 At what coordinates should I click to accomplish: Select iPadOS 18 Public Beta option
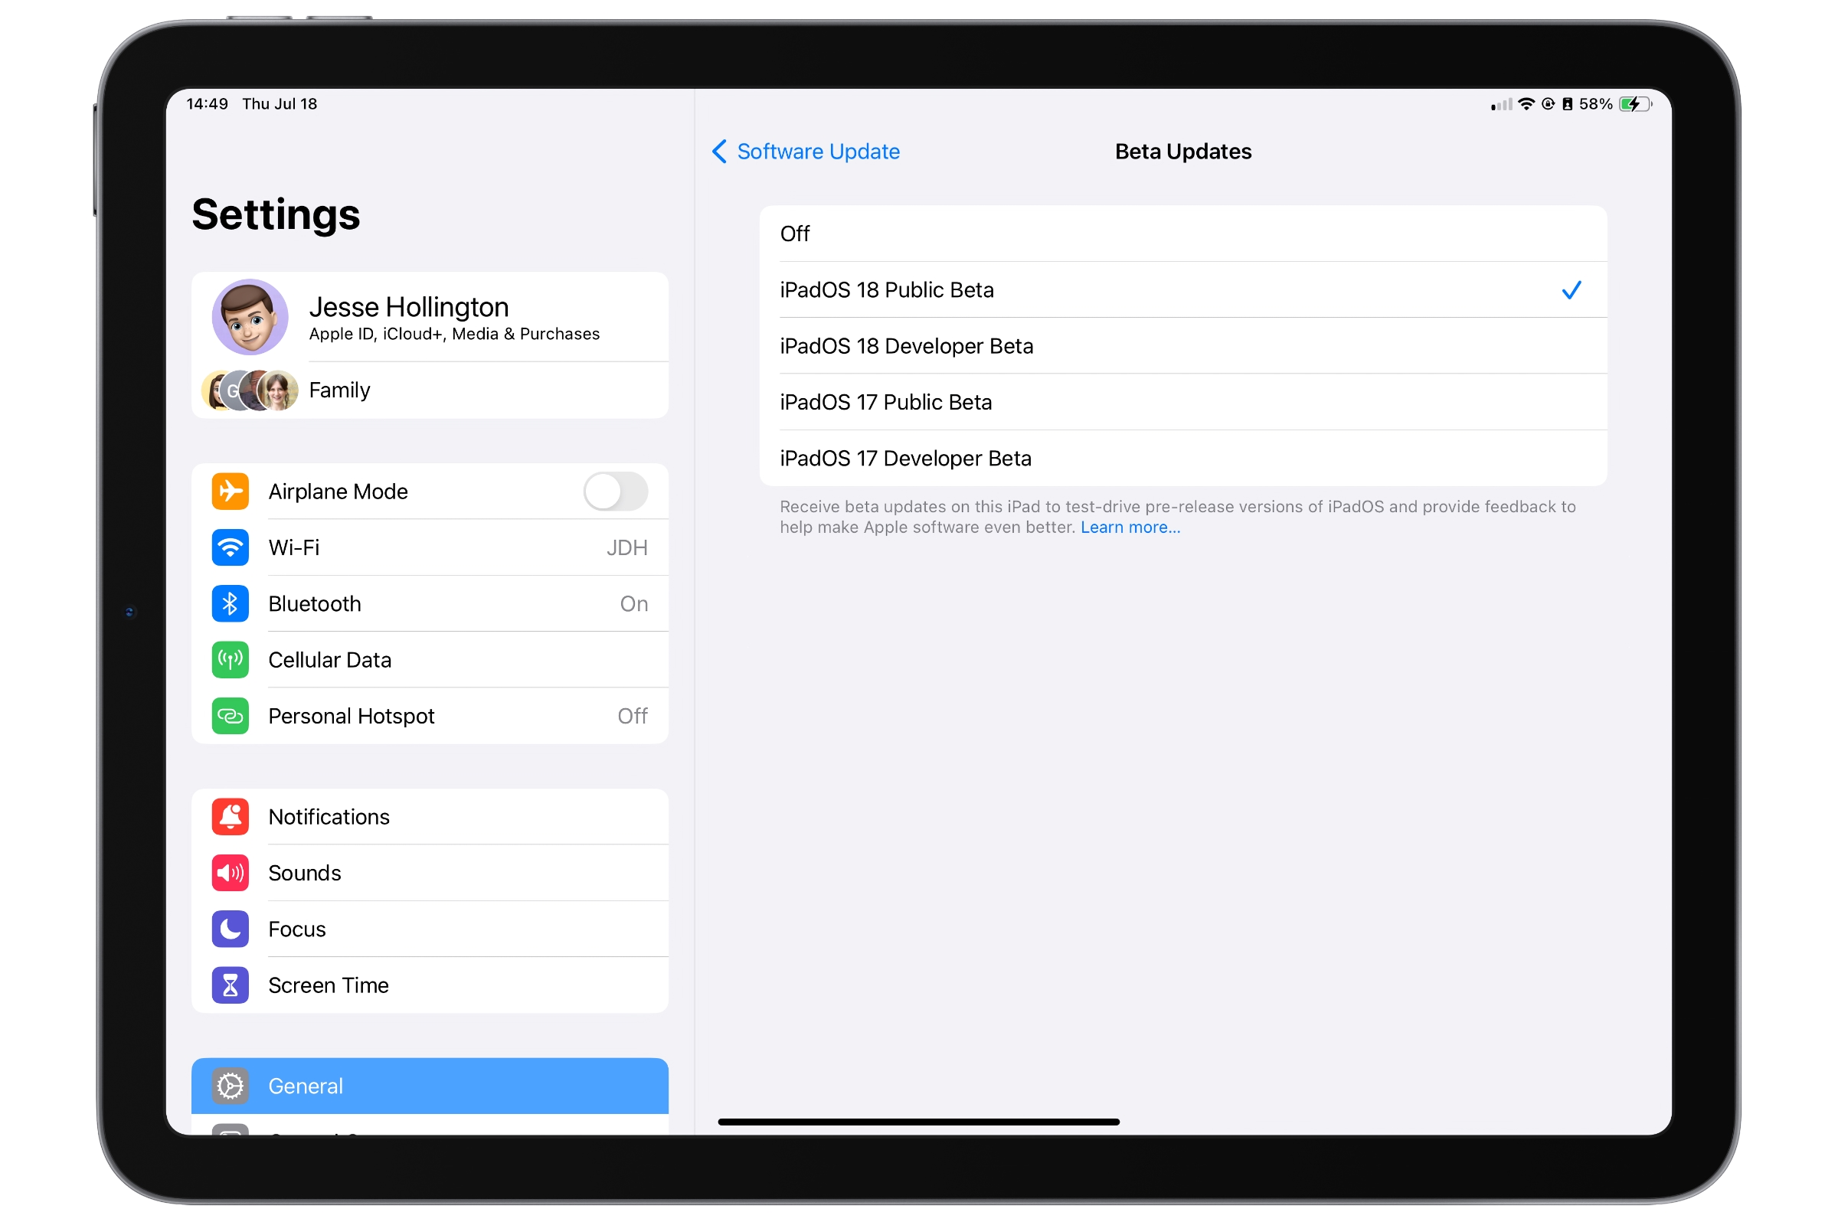point(1179,290)
